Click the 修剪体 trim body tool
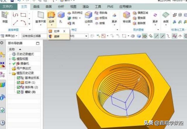 tap(101, 18)
